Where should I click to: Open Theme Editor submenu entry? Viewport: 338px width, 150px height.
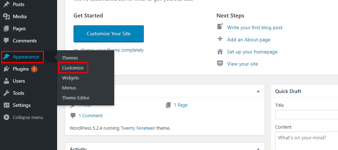pyautogui.click(x=76, y=98)
